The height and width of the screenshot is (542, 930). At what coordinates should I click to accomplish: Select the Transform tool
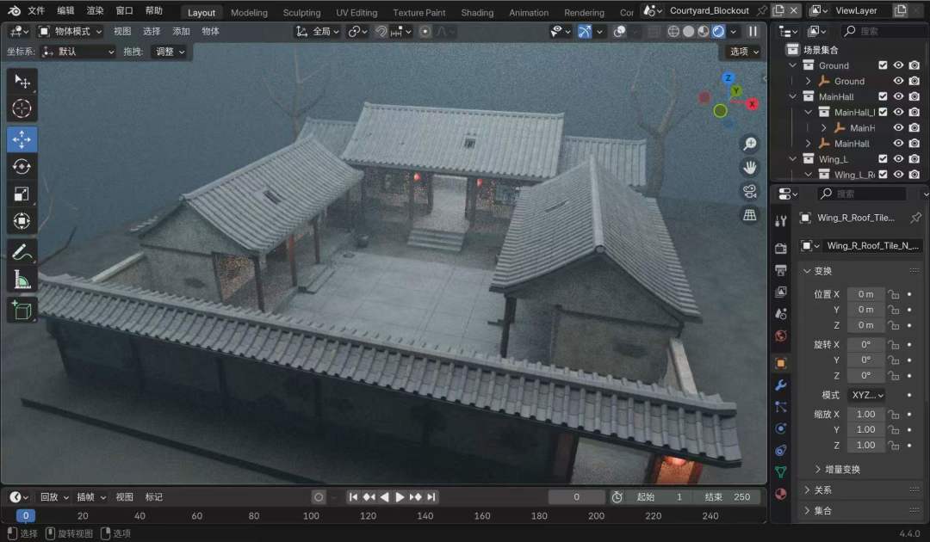pyautogui.click(x=22, y=221)
